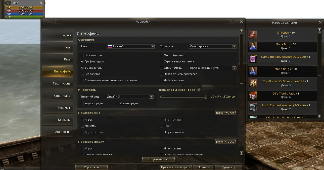This screenshot has width=324, height=170.
Task: Open the Язык language dropdown
Action: pyautogui.click(x=131, y=46)
